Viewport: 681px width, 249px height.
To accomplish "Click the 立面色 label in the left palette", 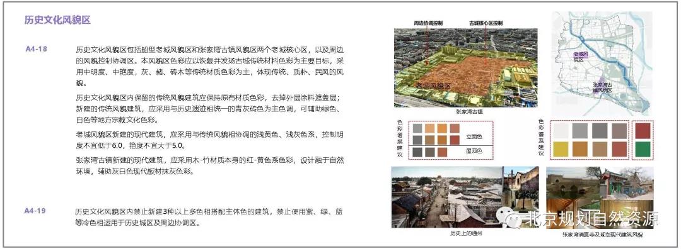I will 474,137.
